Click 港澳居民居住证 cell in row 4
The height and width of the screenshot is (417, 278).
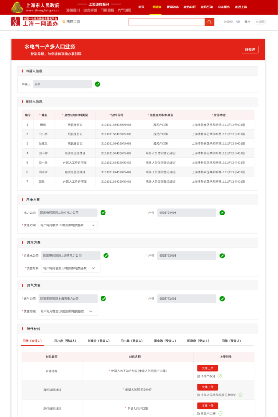point(75,153)
